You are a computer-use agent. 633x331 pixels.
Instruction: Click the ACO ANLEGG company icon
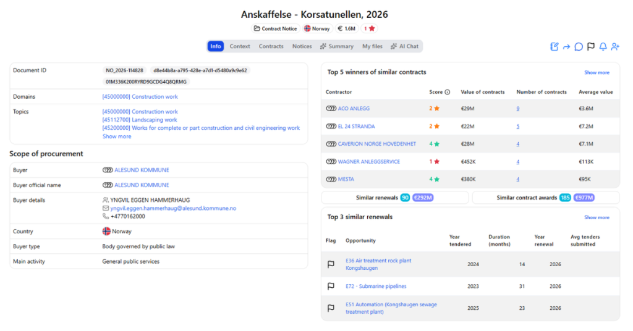click(x=331, y=109)
